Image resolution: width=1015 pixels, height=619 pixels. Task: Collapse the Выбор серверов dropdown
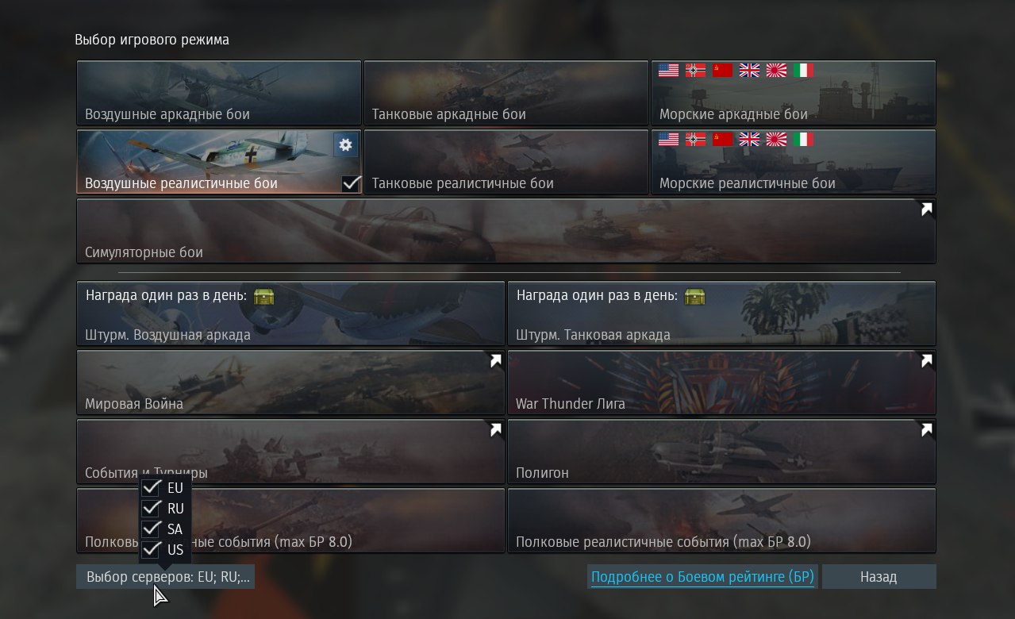click(x=165, y=577)
